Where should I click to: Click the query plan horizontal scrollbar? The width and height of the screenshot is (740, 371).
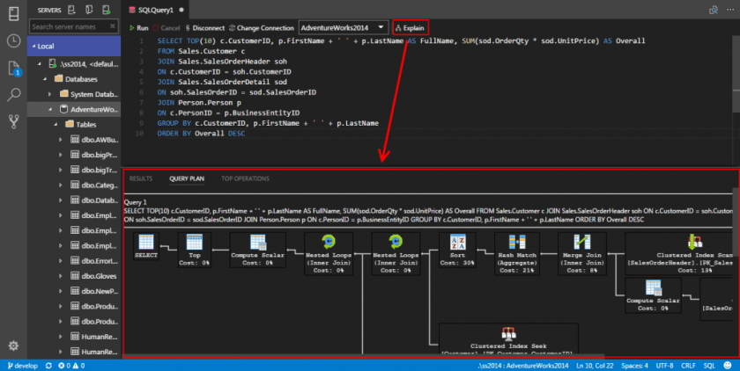point(363,356)
